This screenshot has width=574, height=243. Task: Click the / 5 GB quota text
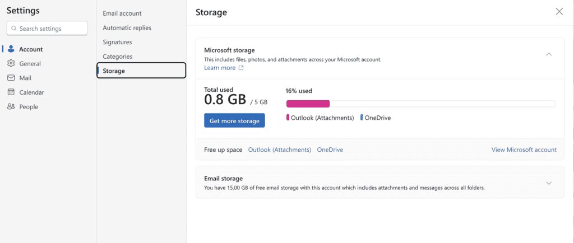pyautogui.click(x=259, y=102)
